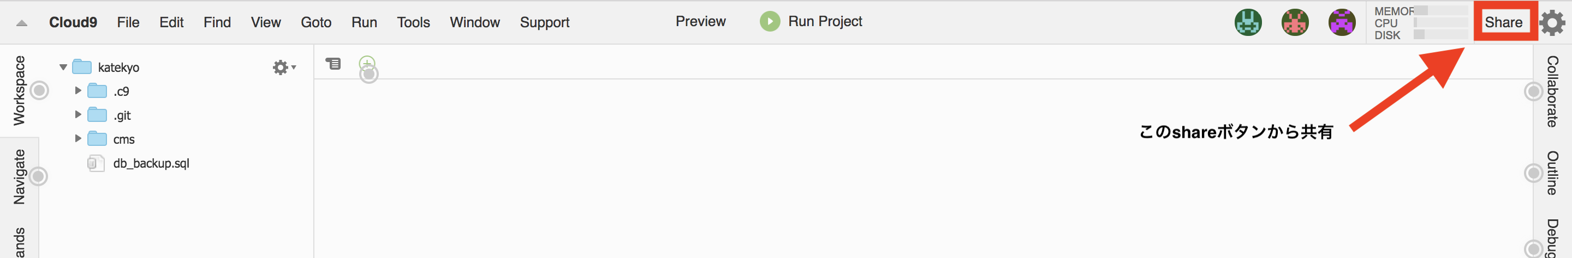Viewport: 1572px width, 258px height.
Task: Expand the cms folder
Action: point(78,139)
